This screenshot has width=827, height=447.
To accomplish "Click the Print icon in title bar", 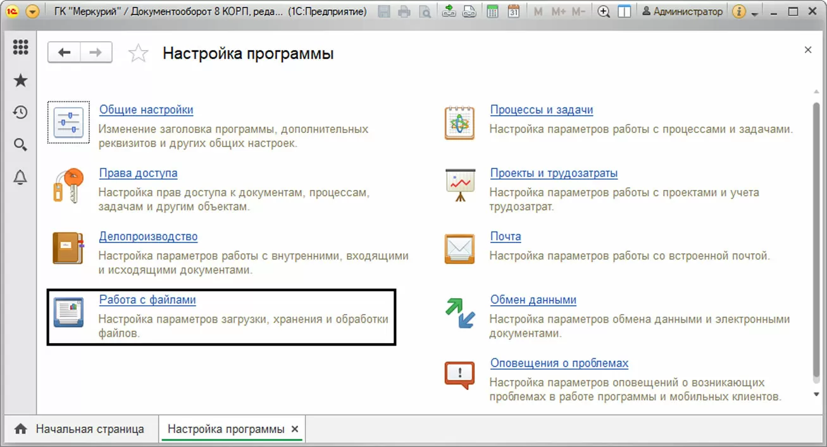I will tap(405, 11).
